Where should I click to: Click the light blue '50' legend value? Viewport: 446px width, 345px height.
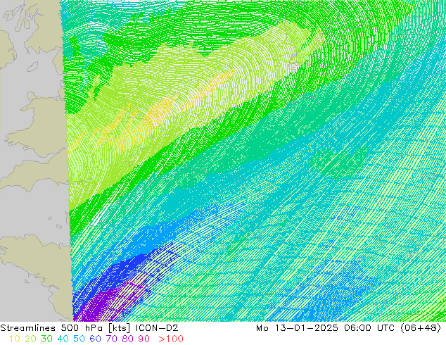point(79,339)
